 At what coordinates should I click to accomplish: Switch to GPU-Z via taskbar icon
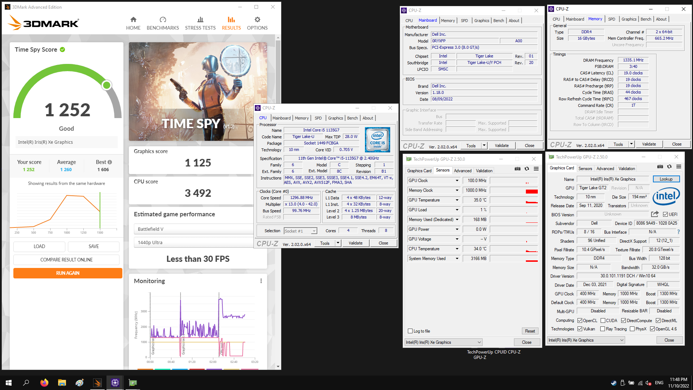pyautogui.click(x=133, y=383)
